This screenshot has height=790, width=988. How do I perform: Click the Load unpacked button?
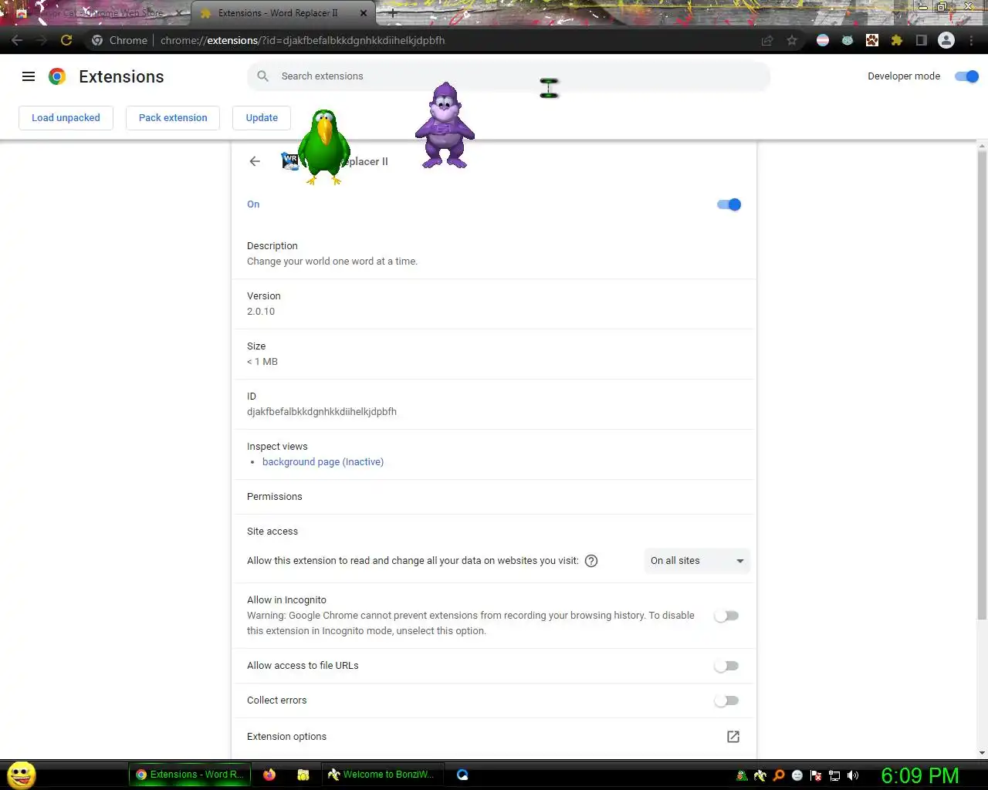point(66,118)
